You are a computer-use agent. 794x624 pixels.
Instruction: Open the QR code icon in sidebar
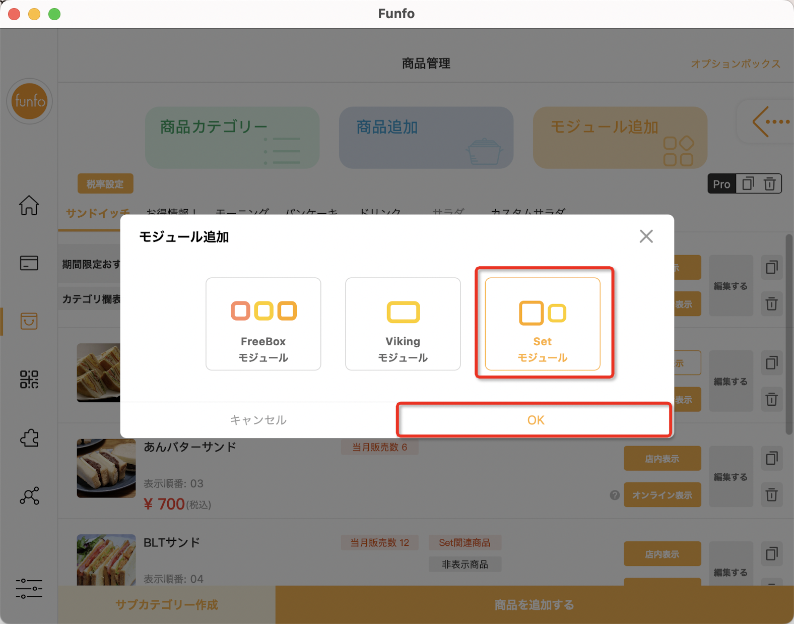pyautogui.click(x=29, y=379)
